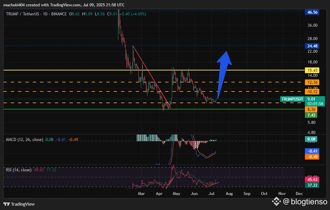This screenshot has width=330, height=210.
Task: Click the green 7.43 support price label
Action: (x=311, y=115)
